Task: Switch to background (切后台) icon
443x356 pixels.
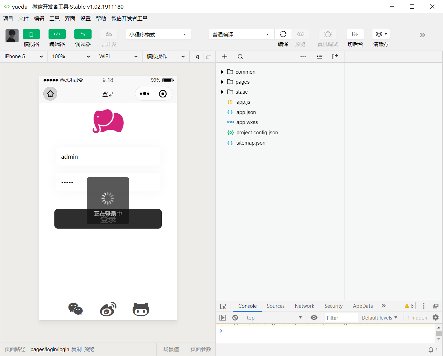Action: (x=355, y=34)
